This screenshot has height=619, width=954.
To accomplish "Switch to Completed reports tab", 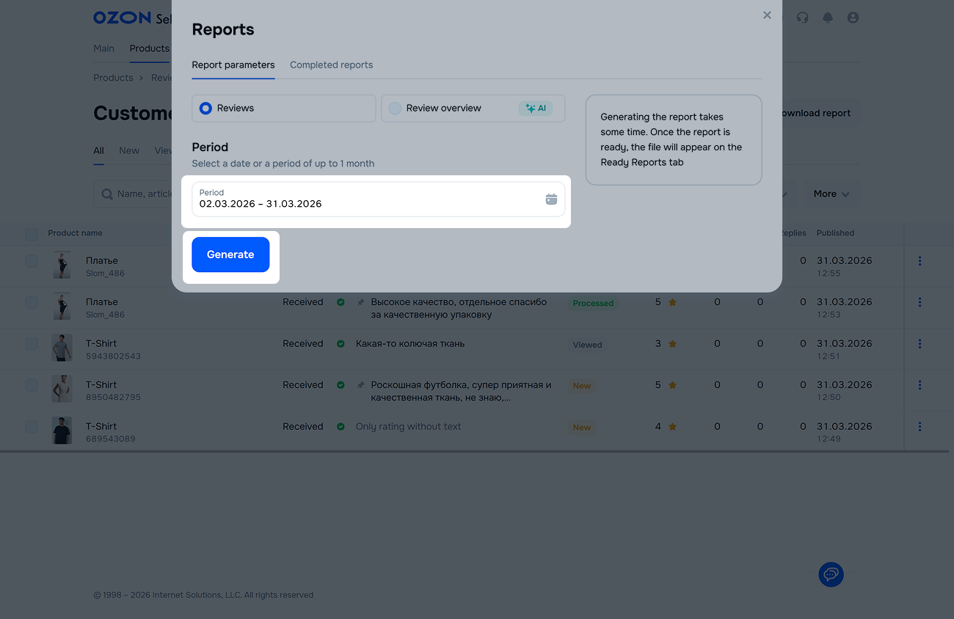I will point(331,65).
